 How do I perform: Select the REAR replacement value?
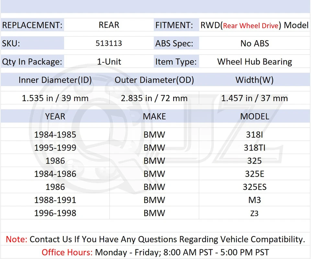[x=109, y=25]
